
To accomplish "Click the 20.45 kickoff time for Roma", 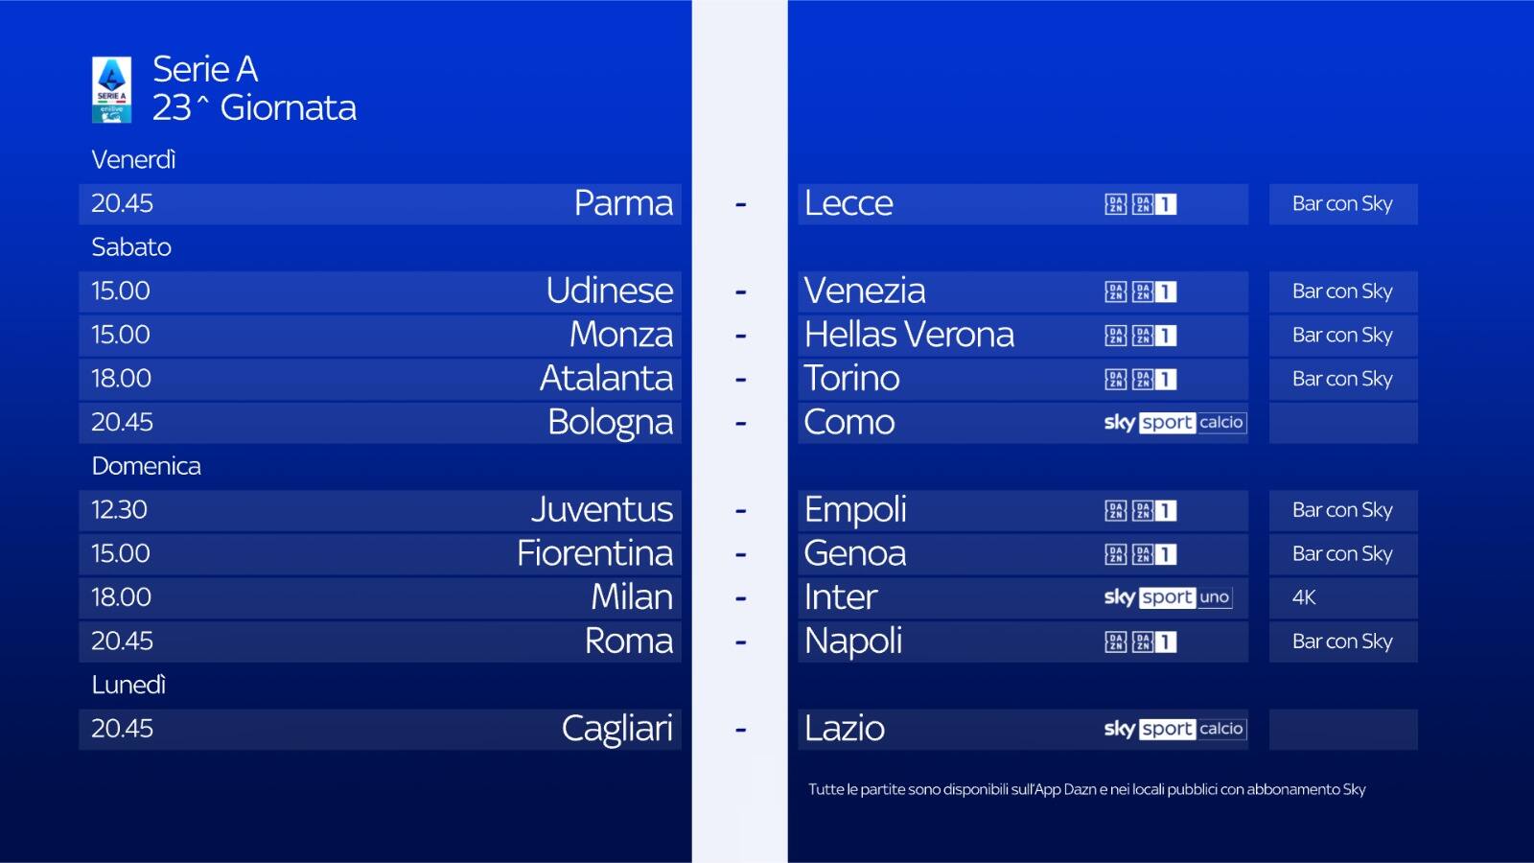I will (x=122, y=641).
